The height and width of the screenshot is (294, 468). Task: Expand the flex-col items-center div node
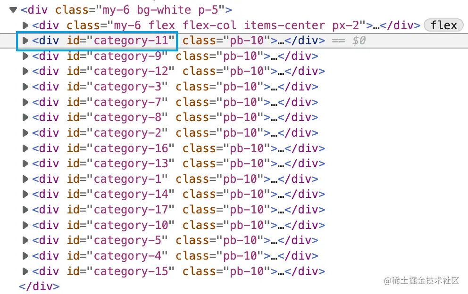pos(25,25)
